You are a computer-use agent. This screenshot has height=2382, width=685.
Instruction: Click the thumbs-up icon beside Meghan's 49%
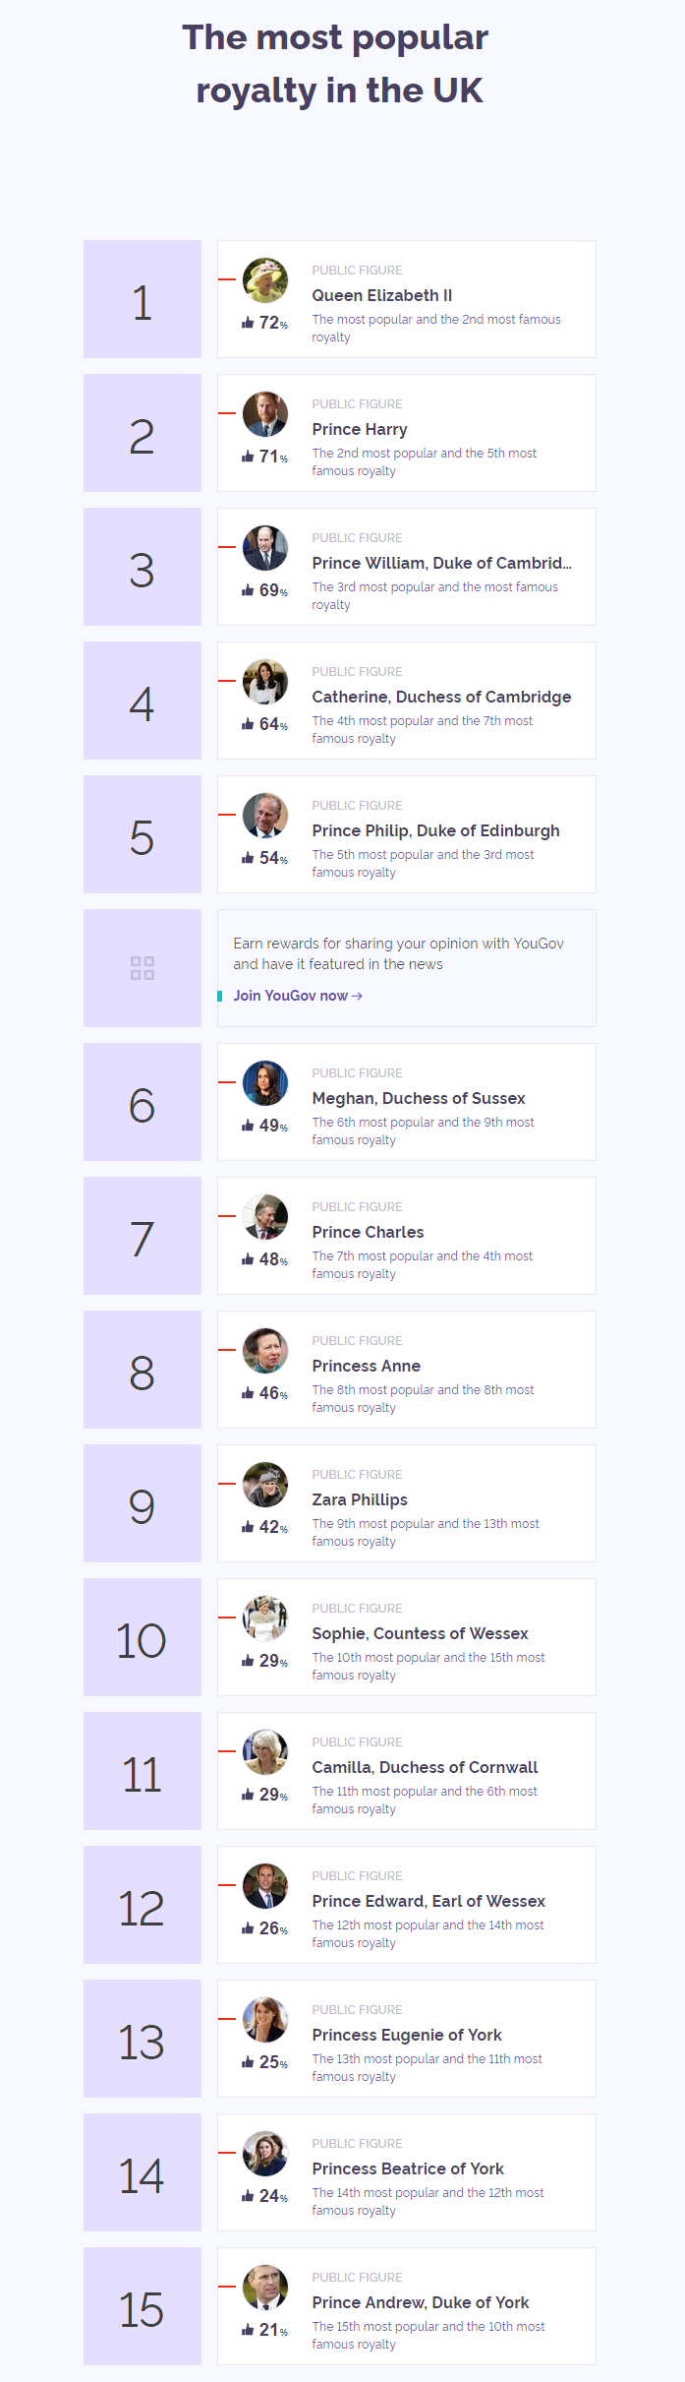pyautogui.click(x=248, y=1126)
